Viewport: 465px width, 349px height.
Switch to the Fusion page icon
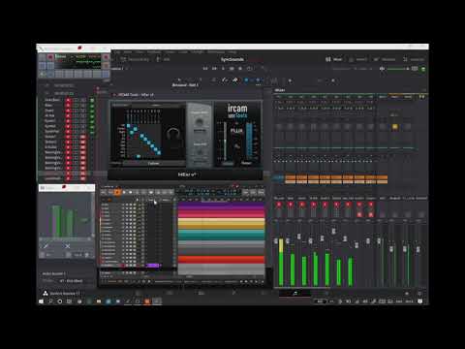[234, 293]
